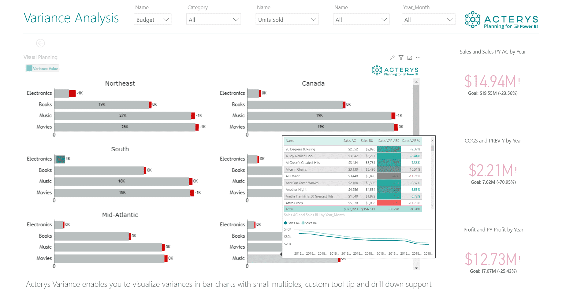Toggle the Variance Value legend item
562x303 pixels.
coord(42,68)
